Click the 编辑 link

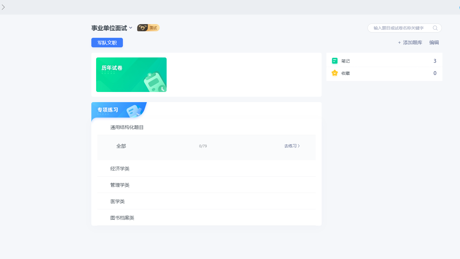(434, 43)
